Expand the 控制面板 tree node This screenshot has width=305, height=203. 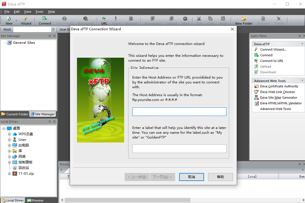(x=9, y=162)
